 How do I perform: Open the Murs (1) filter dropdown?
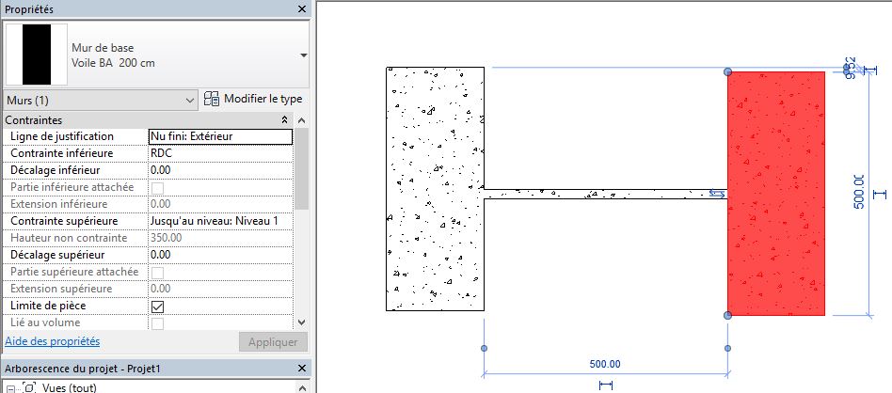click(x=191, y=100)
